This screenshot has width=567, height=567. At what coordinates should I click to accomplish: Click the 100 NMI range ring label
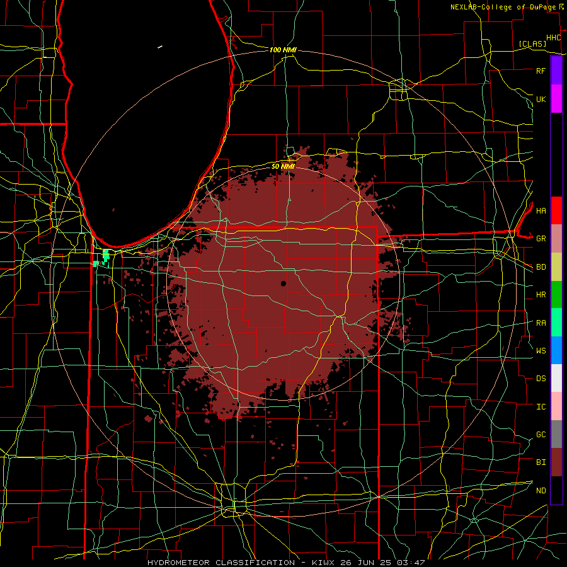[283, 50]
